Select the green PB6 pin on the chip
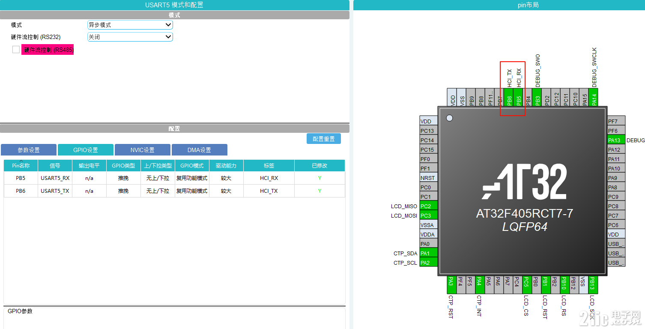The width and height of the screenshot is (645, 329). pyautogui.click(x=509, y=97)
